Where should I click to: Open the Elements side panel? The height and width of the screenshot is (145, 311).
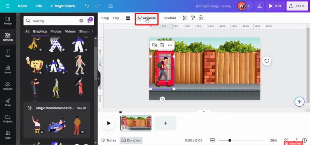(8, 37)
